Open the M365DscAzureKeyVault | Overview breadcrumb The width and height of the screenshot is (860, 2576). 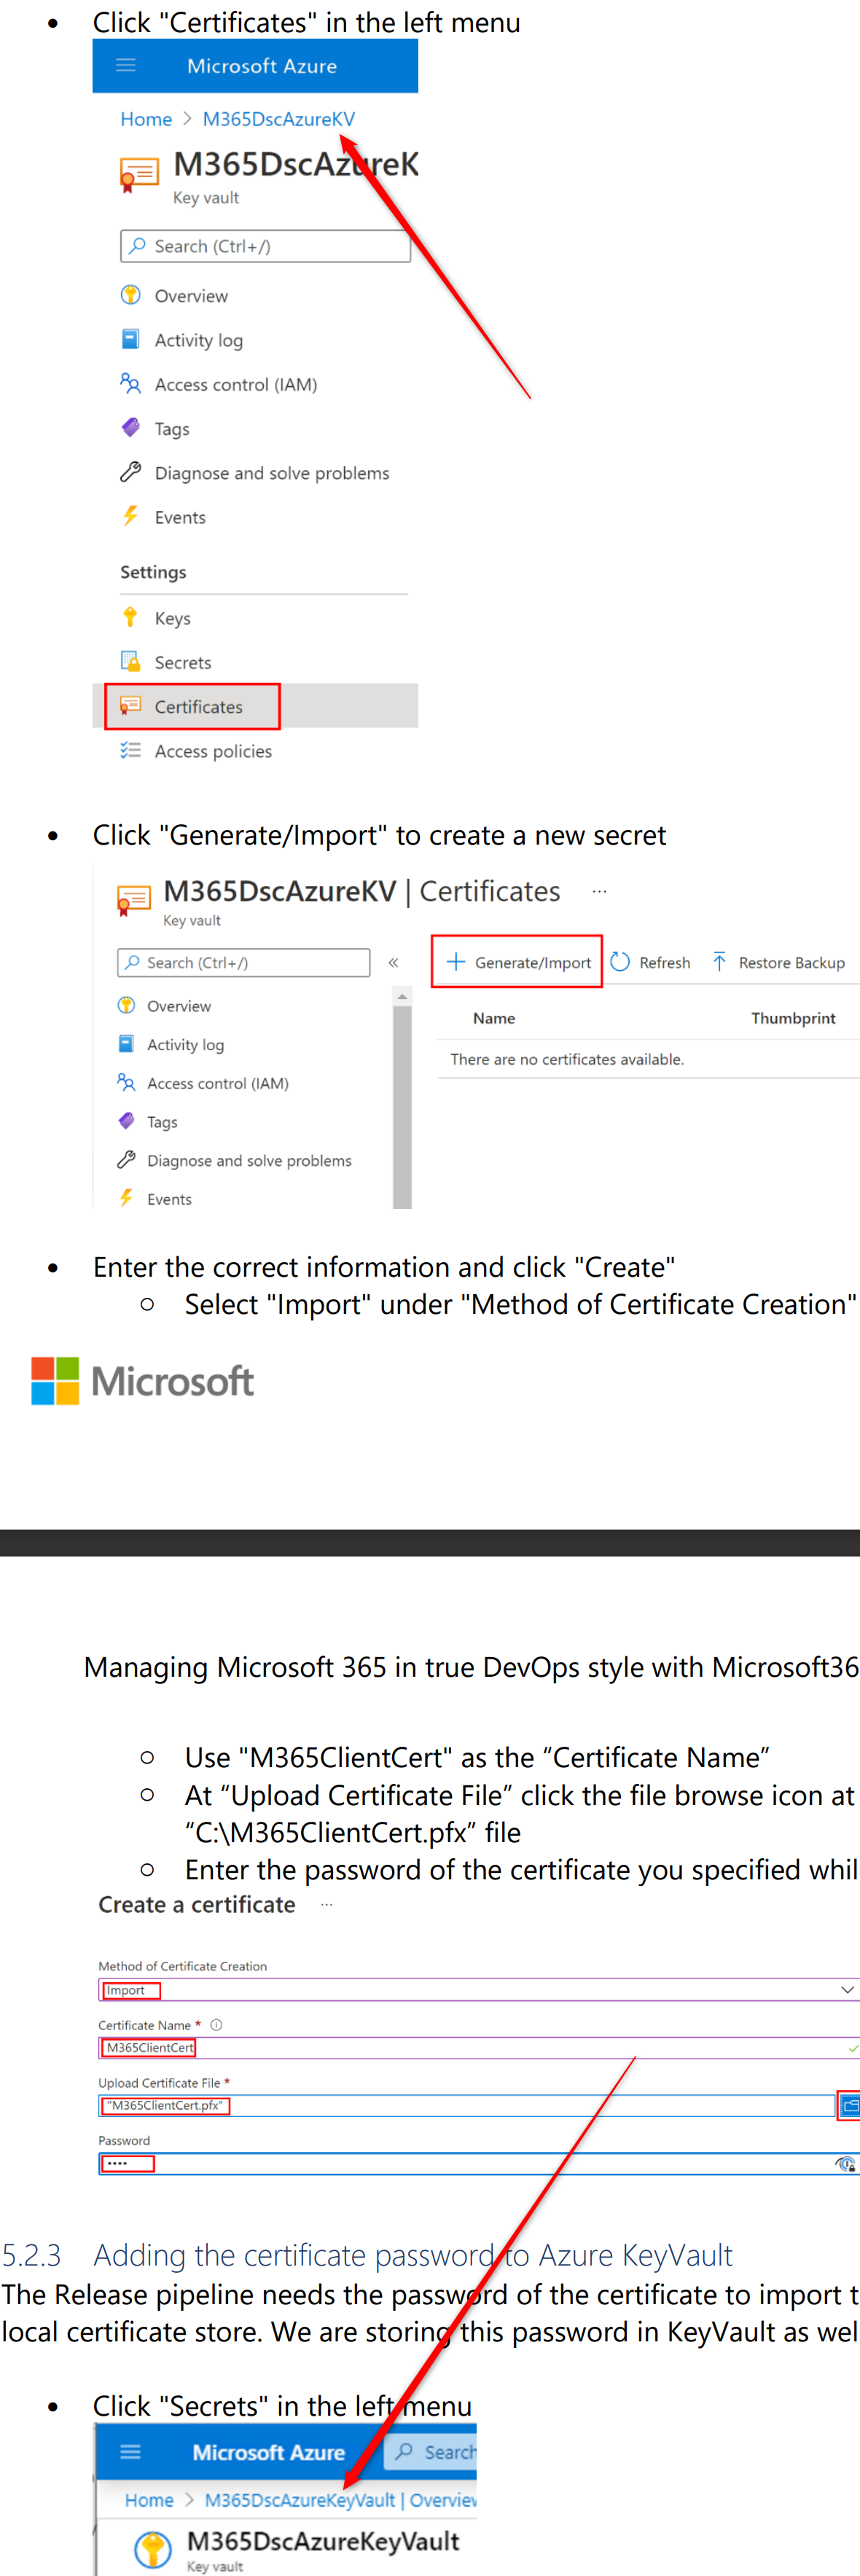point(340,2500)
